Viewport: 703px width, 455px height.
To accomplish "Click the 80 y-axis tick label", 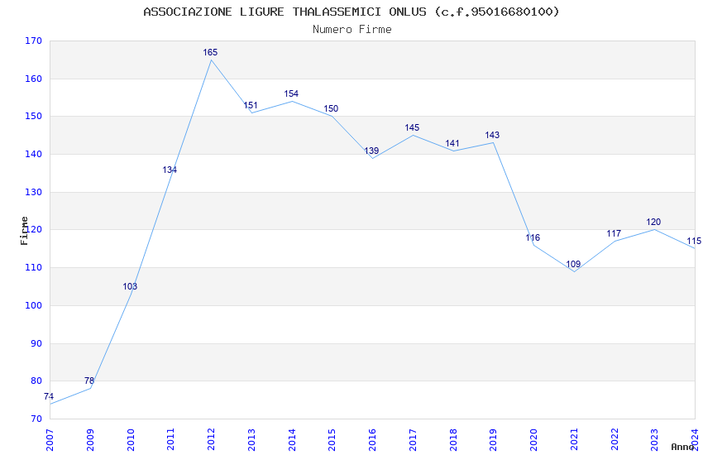I will click(36, 381).
